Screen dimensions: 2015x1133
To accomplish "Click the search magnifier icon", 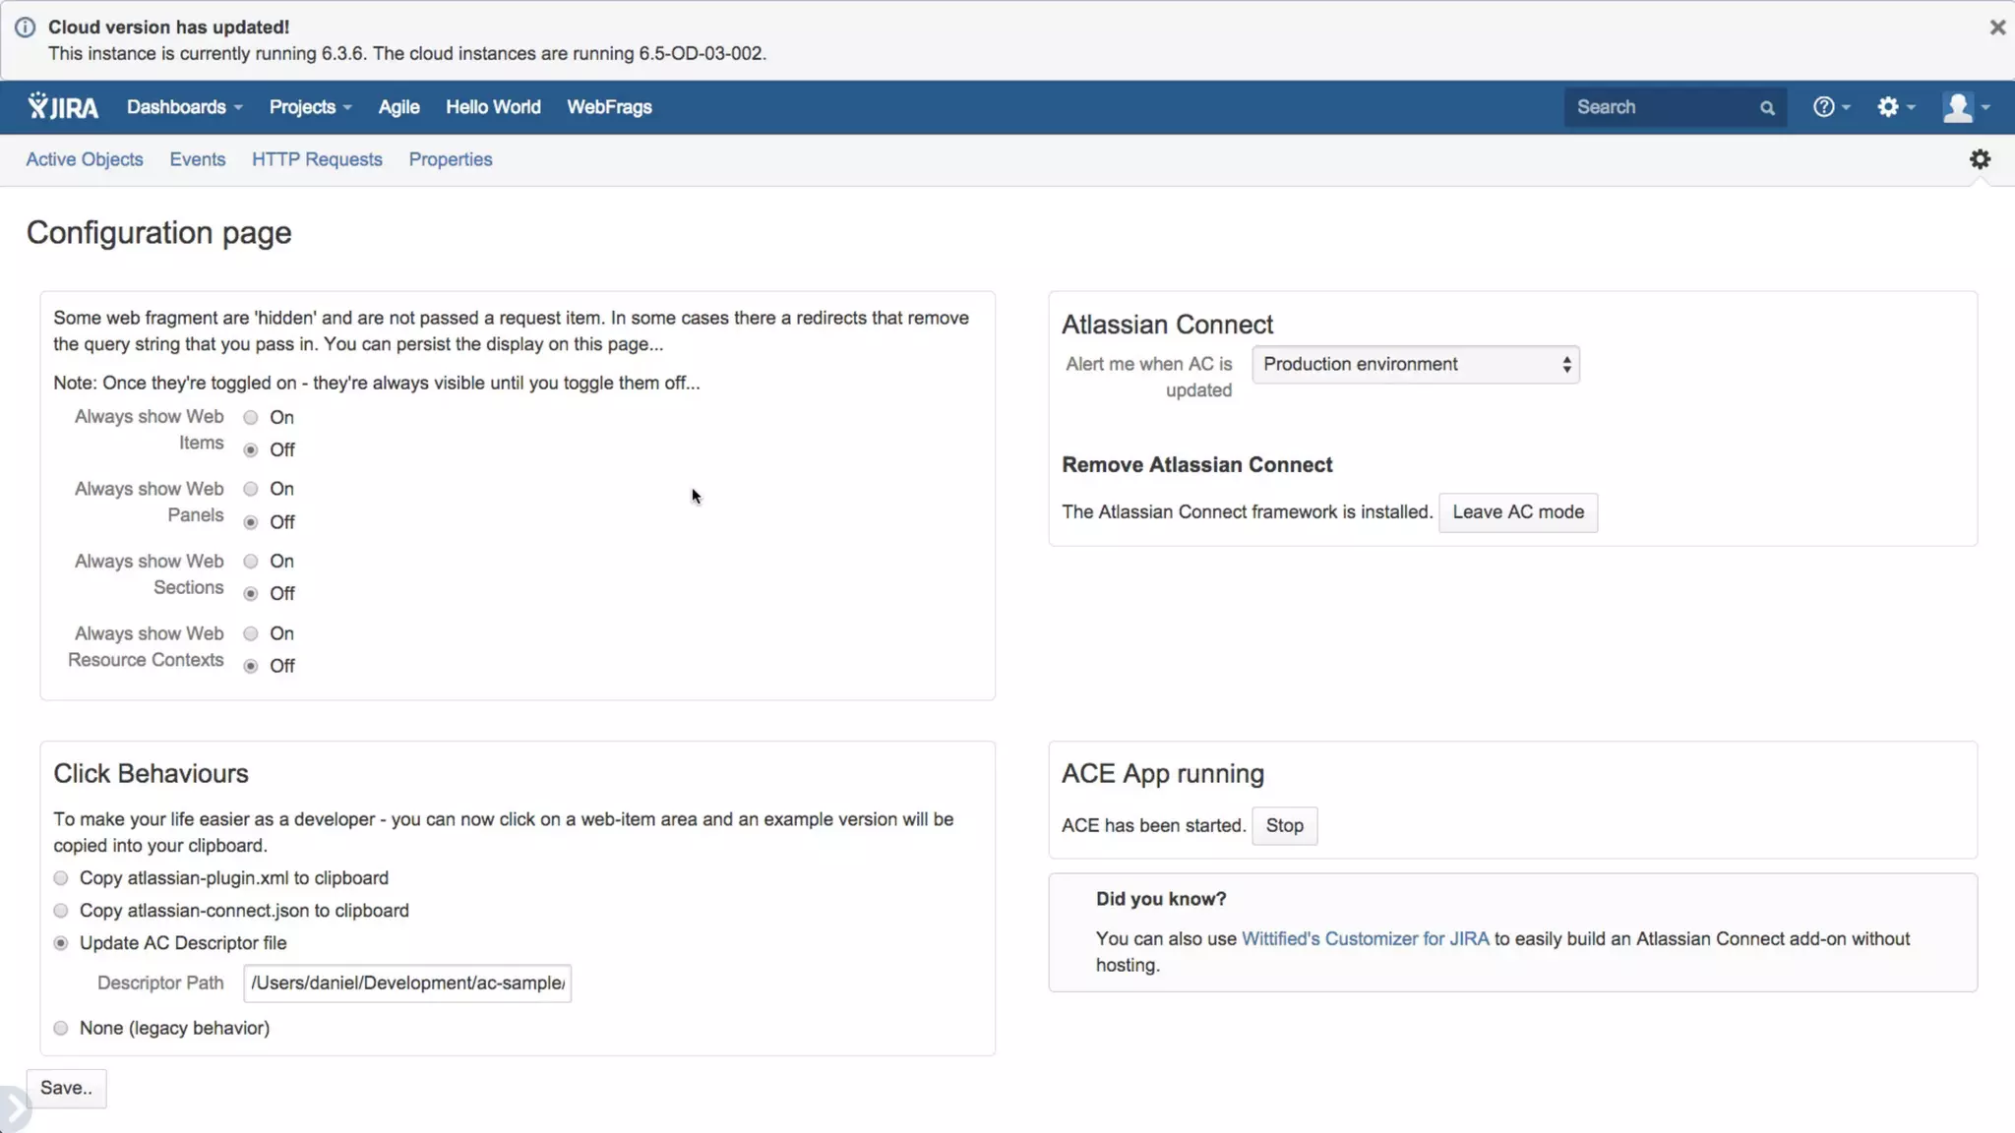I will point(1767,108).
